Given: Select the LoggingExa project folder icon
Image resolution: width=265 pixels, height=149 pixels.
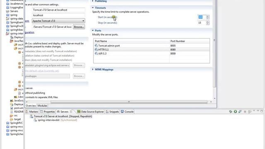Looking at the screenshot, I should coord(7,7).
